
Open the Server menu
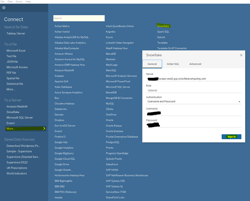(19, 2)
